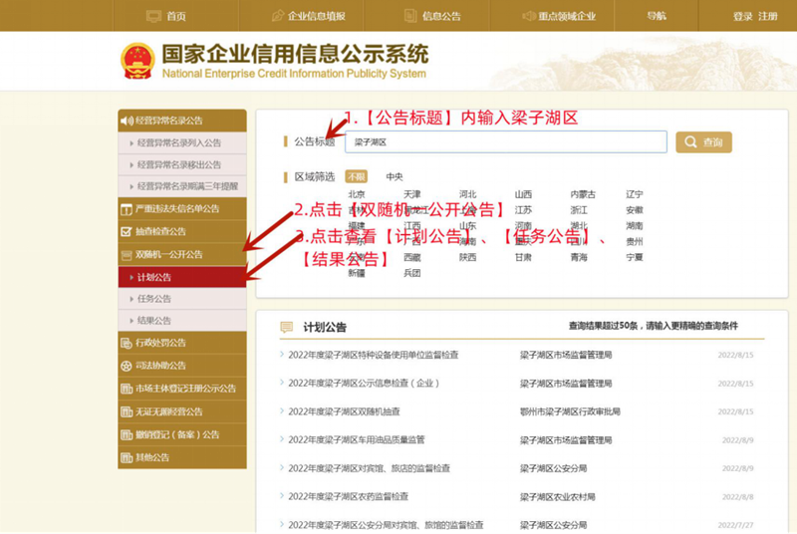Image resolution: width=797 pixels, height=534 pixels.
Task: Click the icon beside 其他公告
Action: pyautogui.click(x=127, y=458)
